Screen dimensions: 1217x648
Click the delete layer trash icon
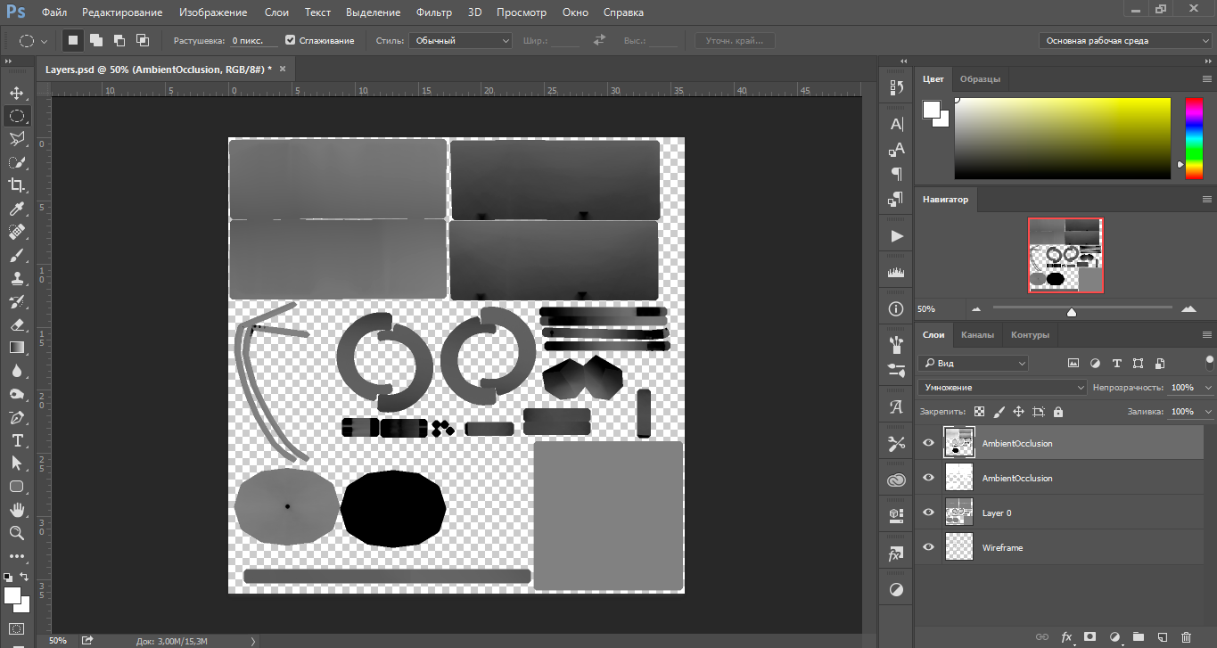1185,637
